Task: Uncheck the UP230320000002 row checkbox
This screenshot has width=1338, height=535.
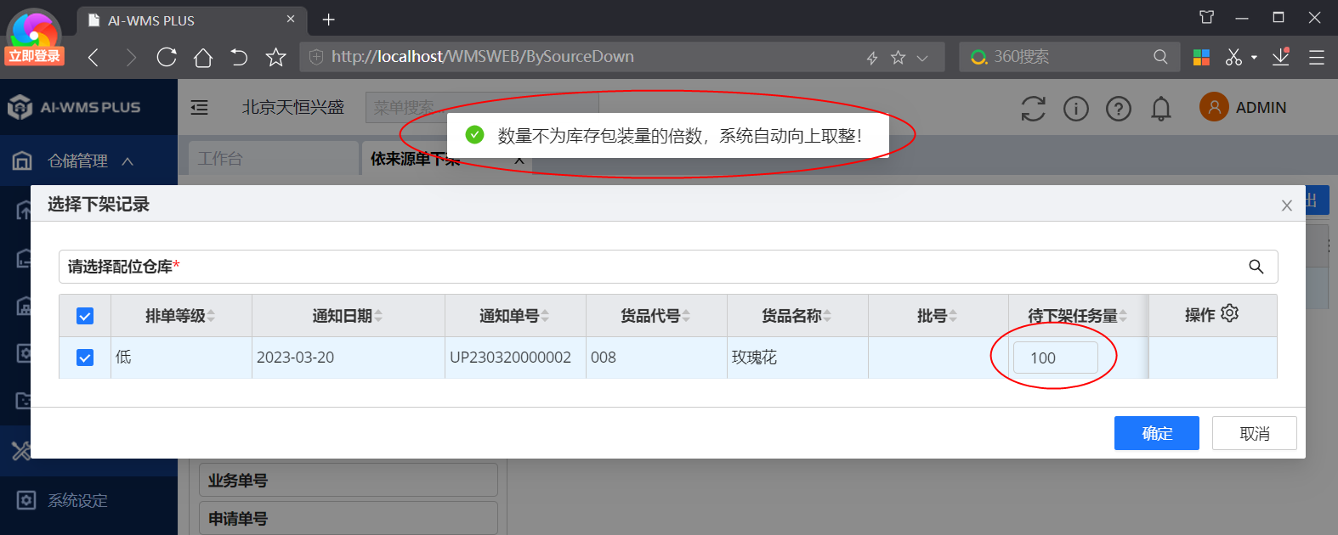Action: pos(85,358)
